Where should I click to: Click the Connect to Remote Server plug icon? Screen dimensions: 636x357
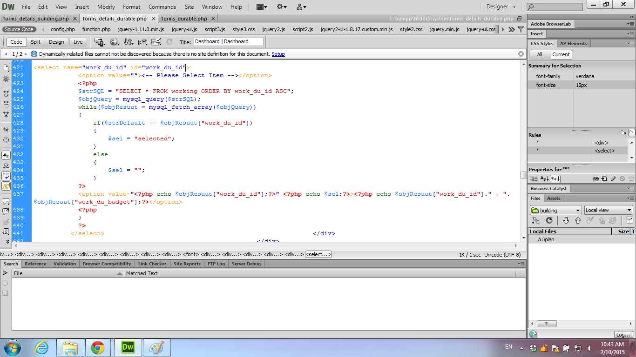536,220
